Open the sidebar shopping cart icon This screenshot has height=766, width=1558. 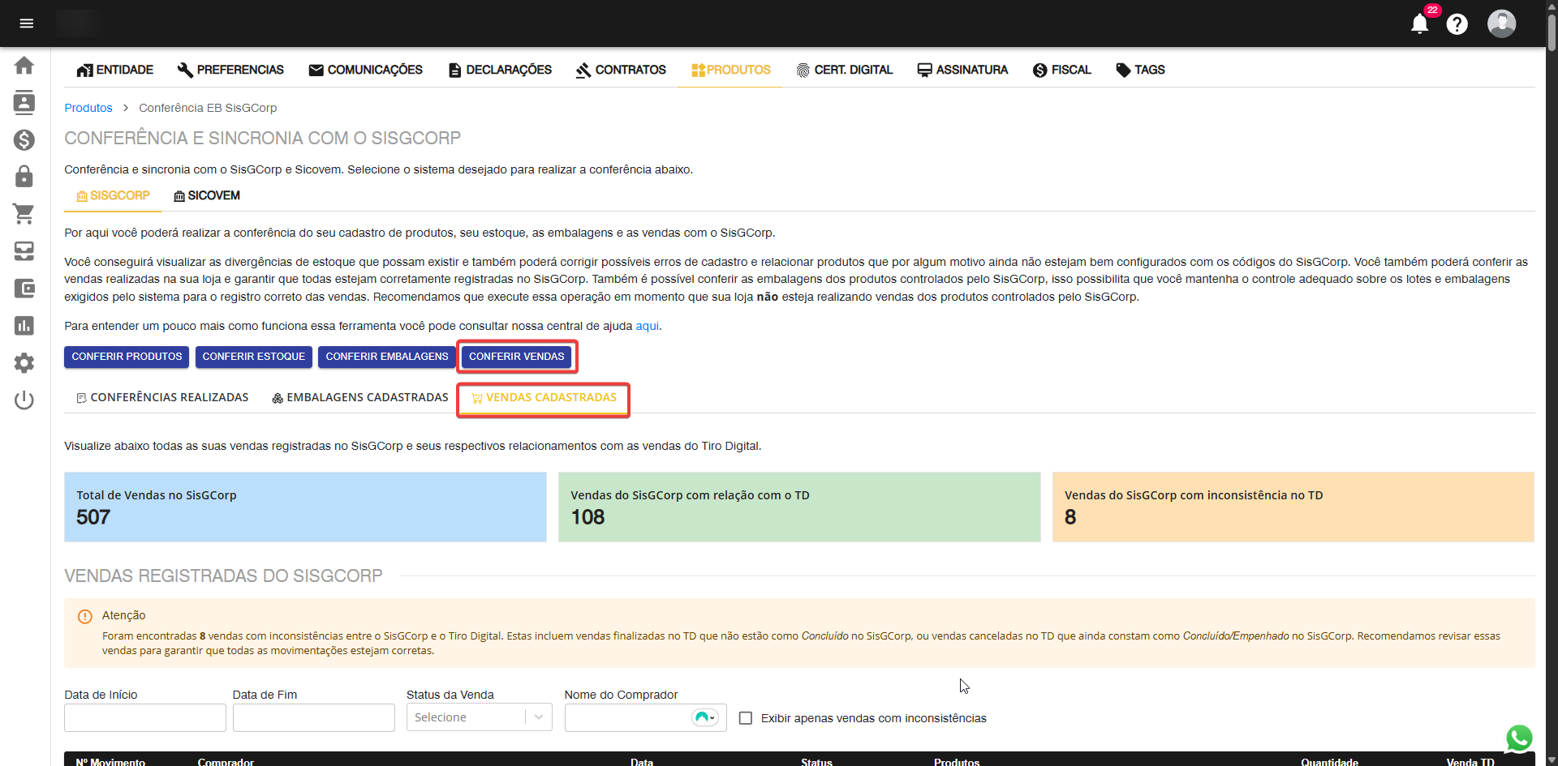[24, 214]
